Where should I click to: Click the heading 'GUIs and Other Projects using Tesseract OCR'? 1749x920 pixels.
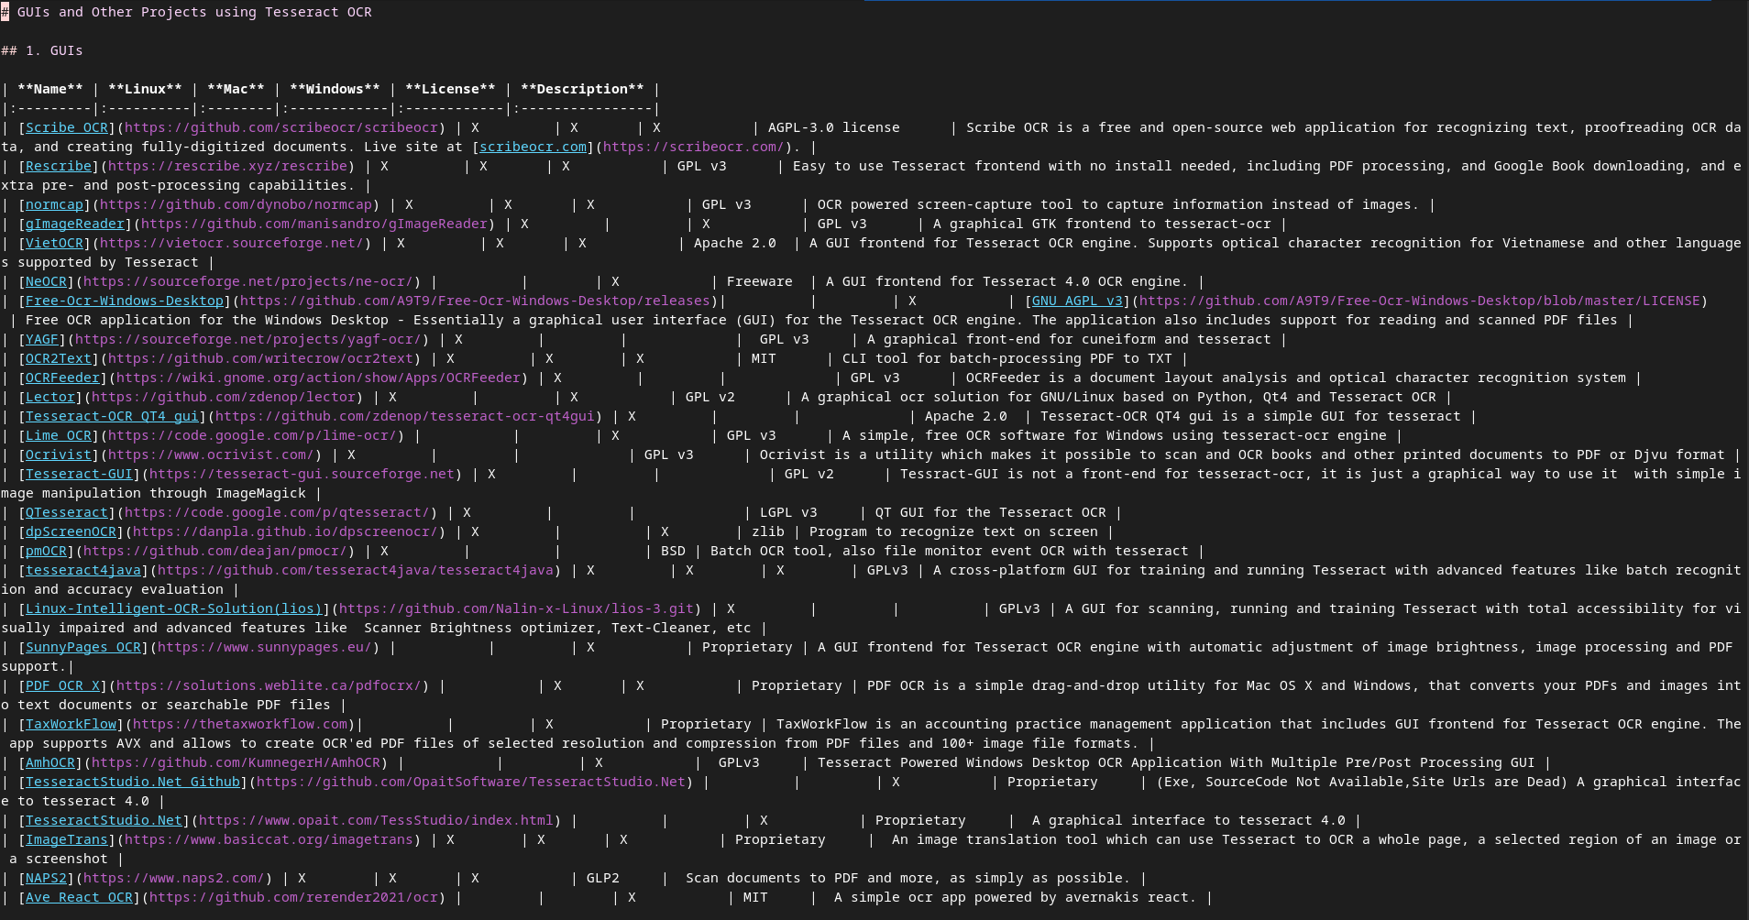(194, 12)
